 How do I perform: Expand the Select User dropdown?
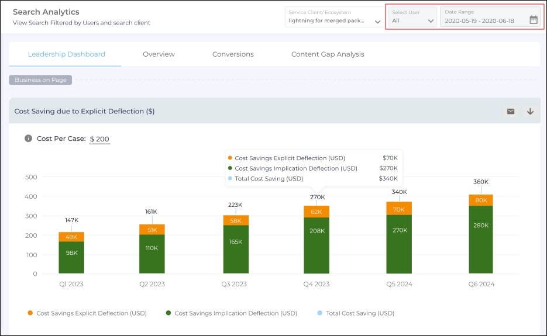point(413,18)
